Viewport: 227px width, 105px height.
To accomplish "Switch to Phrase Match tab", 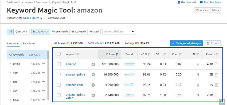I will [x=60, y=32].
